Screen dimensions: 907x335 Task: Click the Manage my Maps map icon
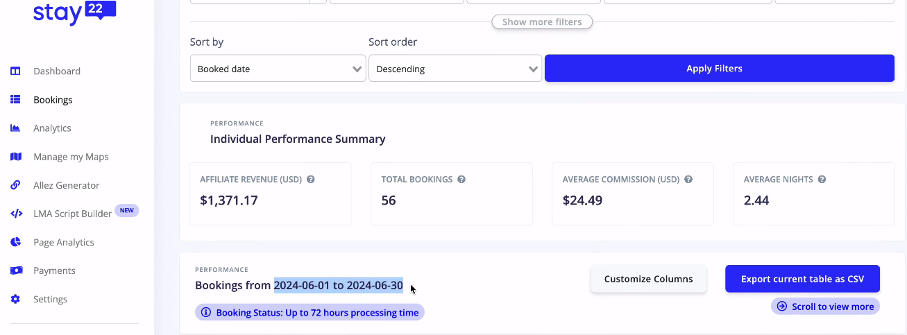15,156
